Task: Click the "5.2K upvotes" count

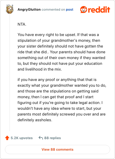Action: [22, 138]
